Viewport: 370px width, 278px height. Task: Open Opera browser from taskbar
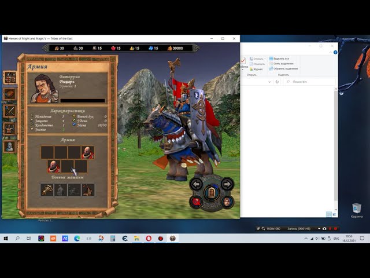pos(149,239)
